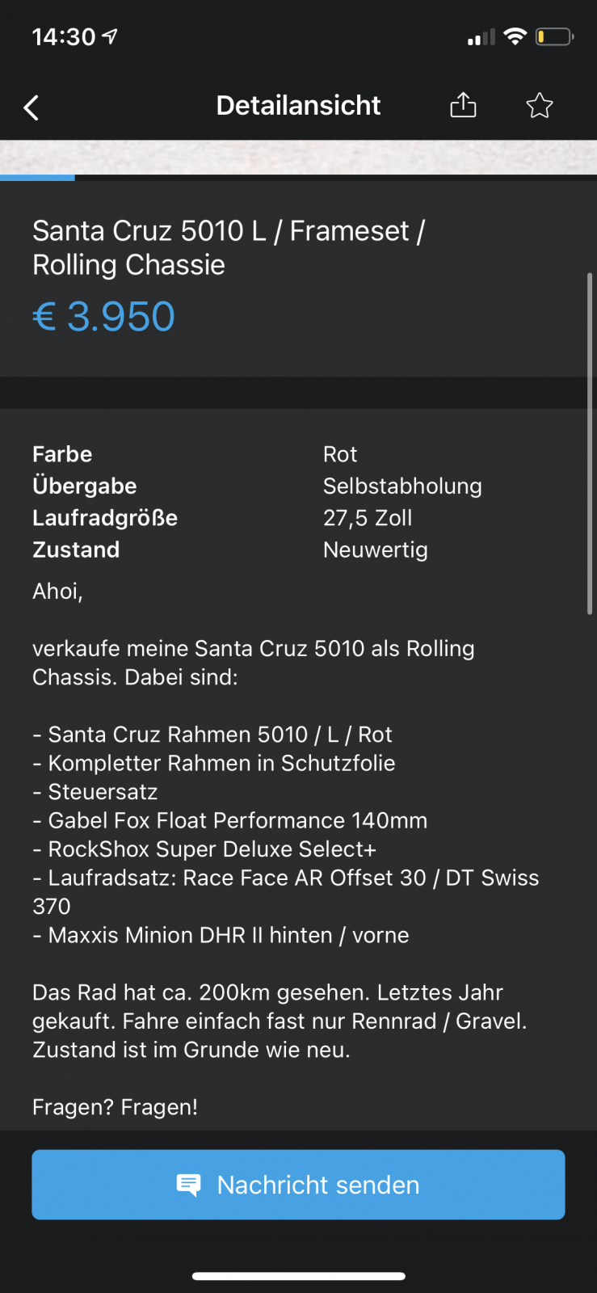Tap the Santa Cruz 5010 listing title

[x=229, y=247]
